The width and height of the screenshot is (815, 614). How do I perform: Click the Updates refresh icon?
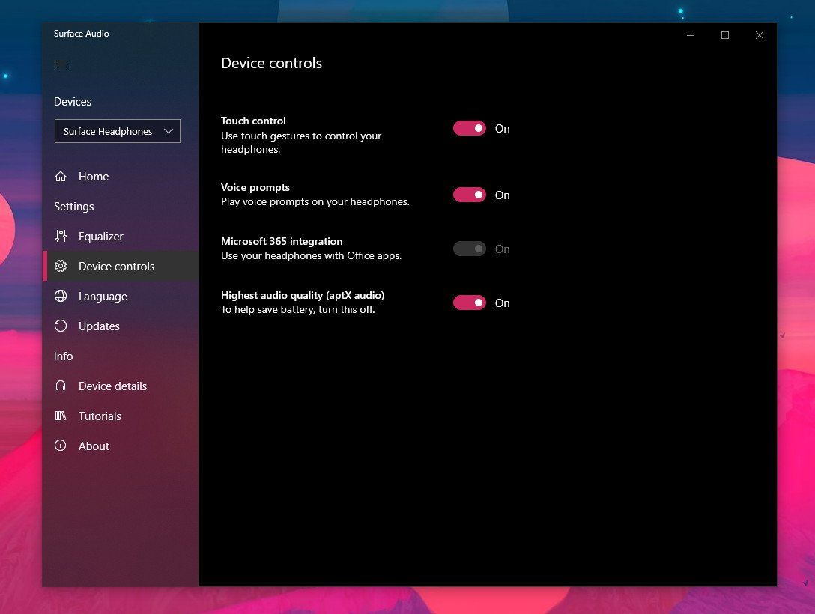(x=61, y=326)
